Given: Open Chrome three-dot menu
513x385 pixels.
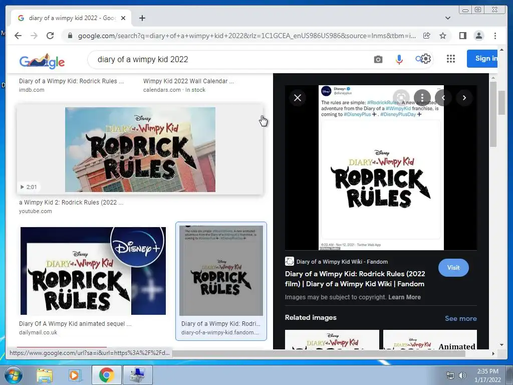Looking at the screenshot, I should tap(495, 36).
